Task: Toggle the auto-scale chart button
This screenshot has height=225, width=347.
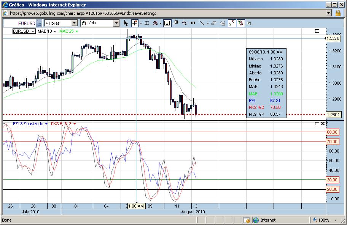Action: pos(232,23)
